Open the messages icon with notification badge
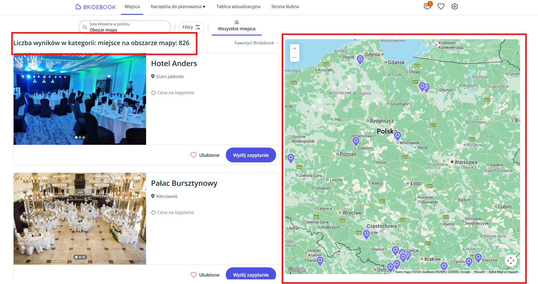Screen dimensions: 538x284 [x=427, y=6]
